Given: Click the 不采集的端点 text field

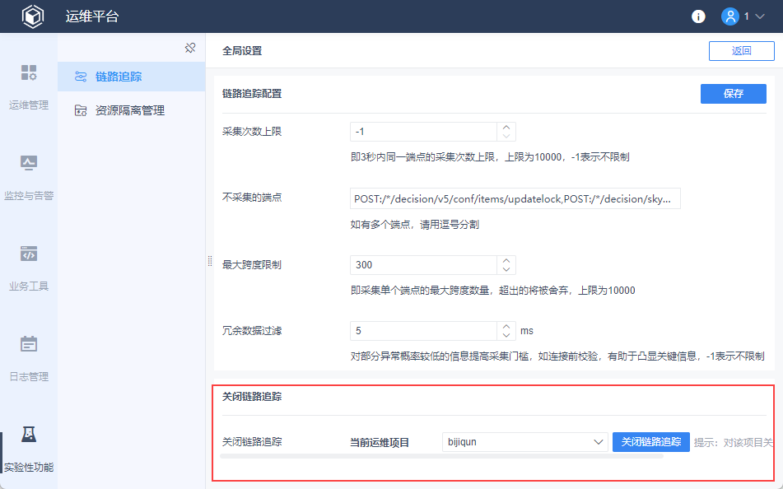Looking at the screenshot, I should click(515, 198).
